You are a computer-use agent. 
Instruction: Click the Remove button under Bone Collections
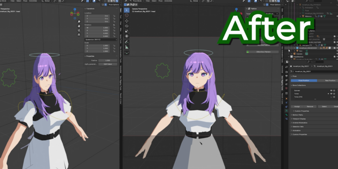(x=310, y=107)
